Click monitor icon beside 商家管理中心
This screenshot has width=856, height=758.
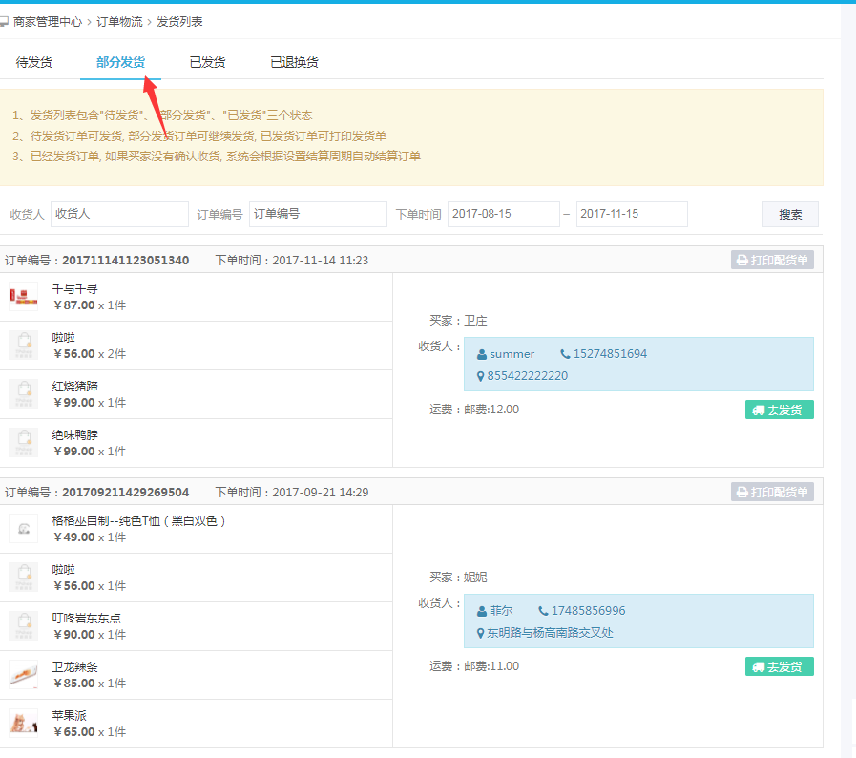point(4,21)
